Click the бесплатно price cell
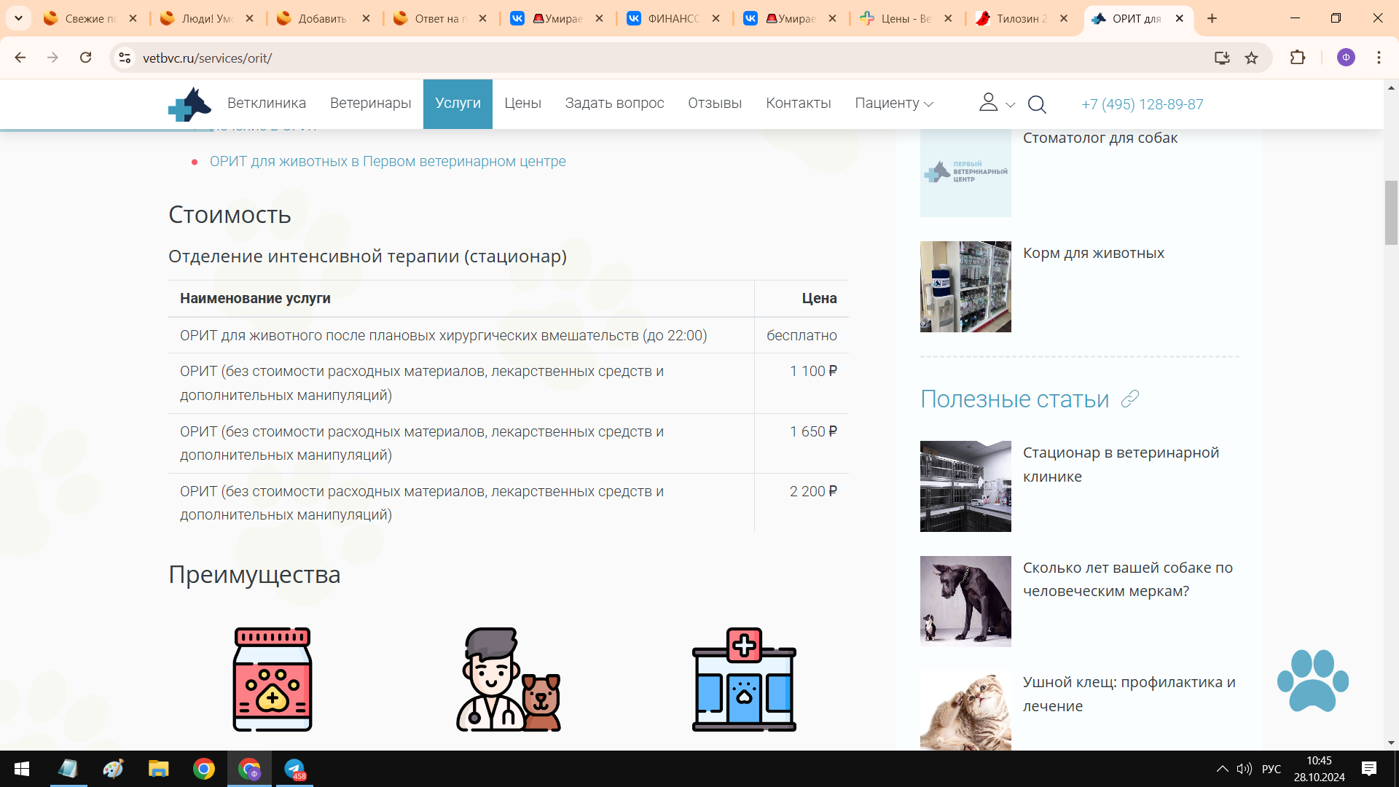Viewport: 1399px width, 787px height. [x=802, y=335]
